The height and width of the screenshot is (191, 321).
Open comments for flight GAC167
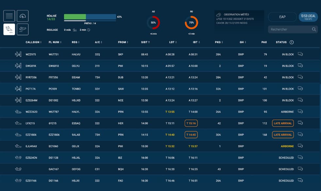tap(300, 169)
